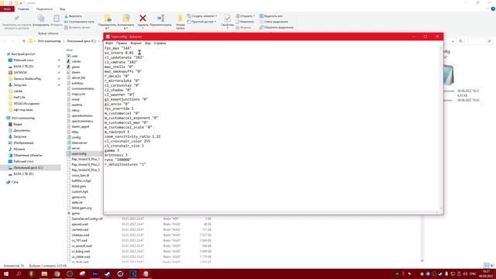Select cstrike folder in the sidebar
496x279 pixels.
[x=18, y=91]
